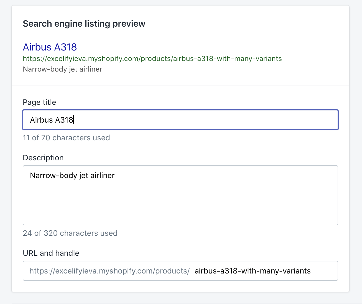Click the "Description" field label
The height and width of the screenshot is (304, 362).
pyautogui.click(x=43, y=158)
